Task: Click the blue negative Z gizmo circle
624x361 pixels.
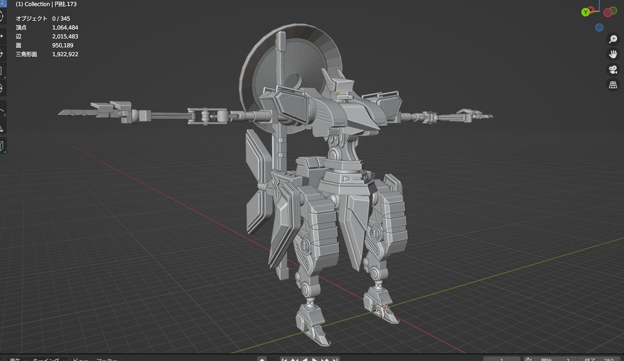Action: tap(600, 27)
